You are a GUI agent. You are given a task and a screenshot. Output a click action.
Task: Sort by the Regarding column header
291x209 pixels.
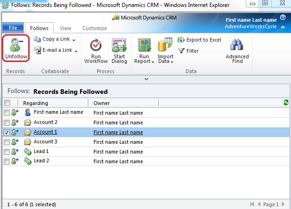36,103
